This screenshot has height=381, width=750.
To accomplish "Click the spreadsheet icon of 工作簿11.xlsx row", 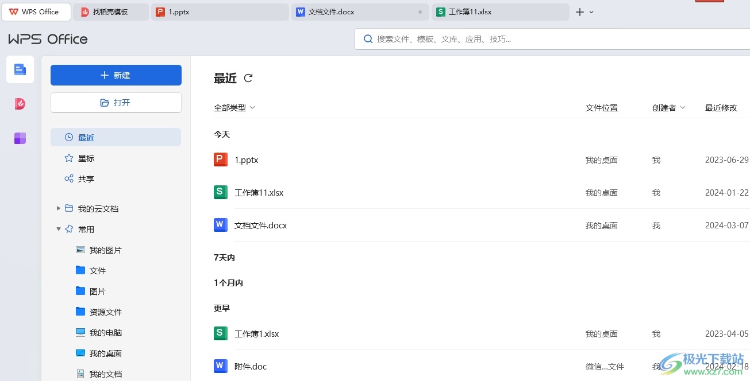I will click(221, 192).
